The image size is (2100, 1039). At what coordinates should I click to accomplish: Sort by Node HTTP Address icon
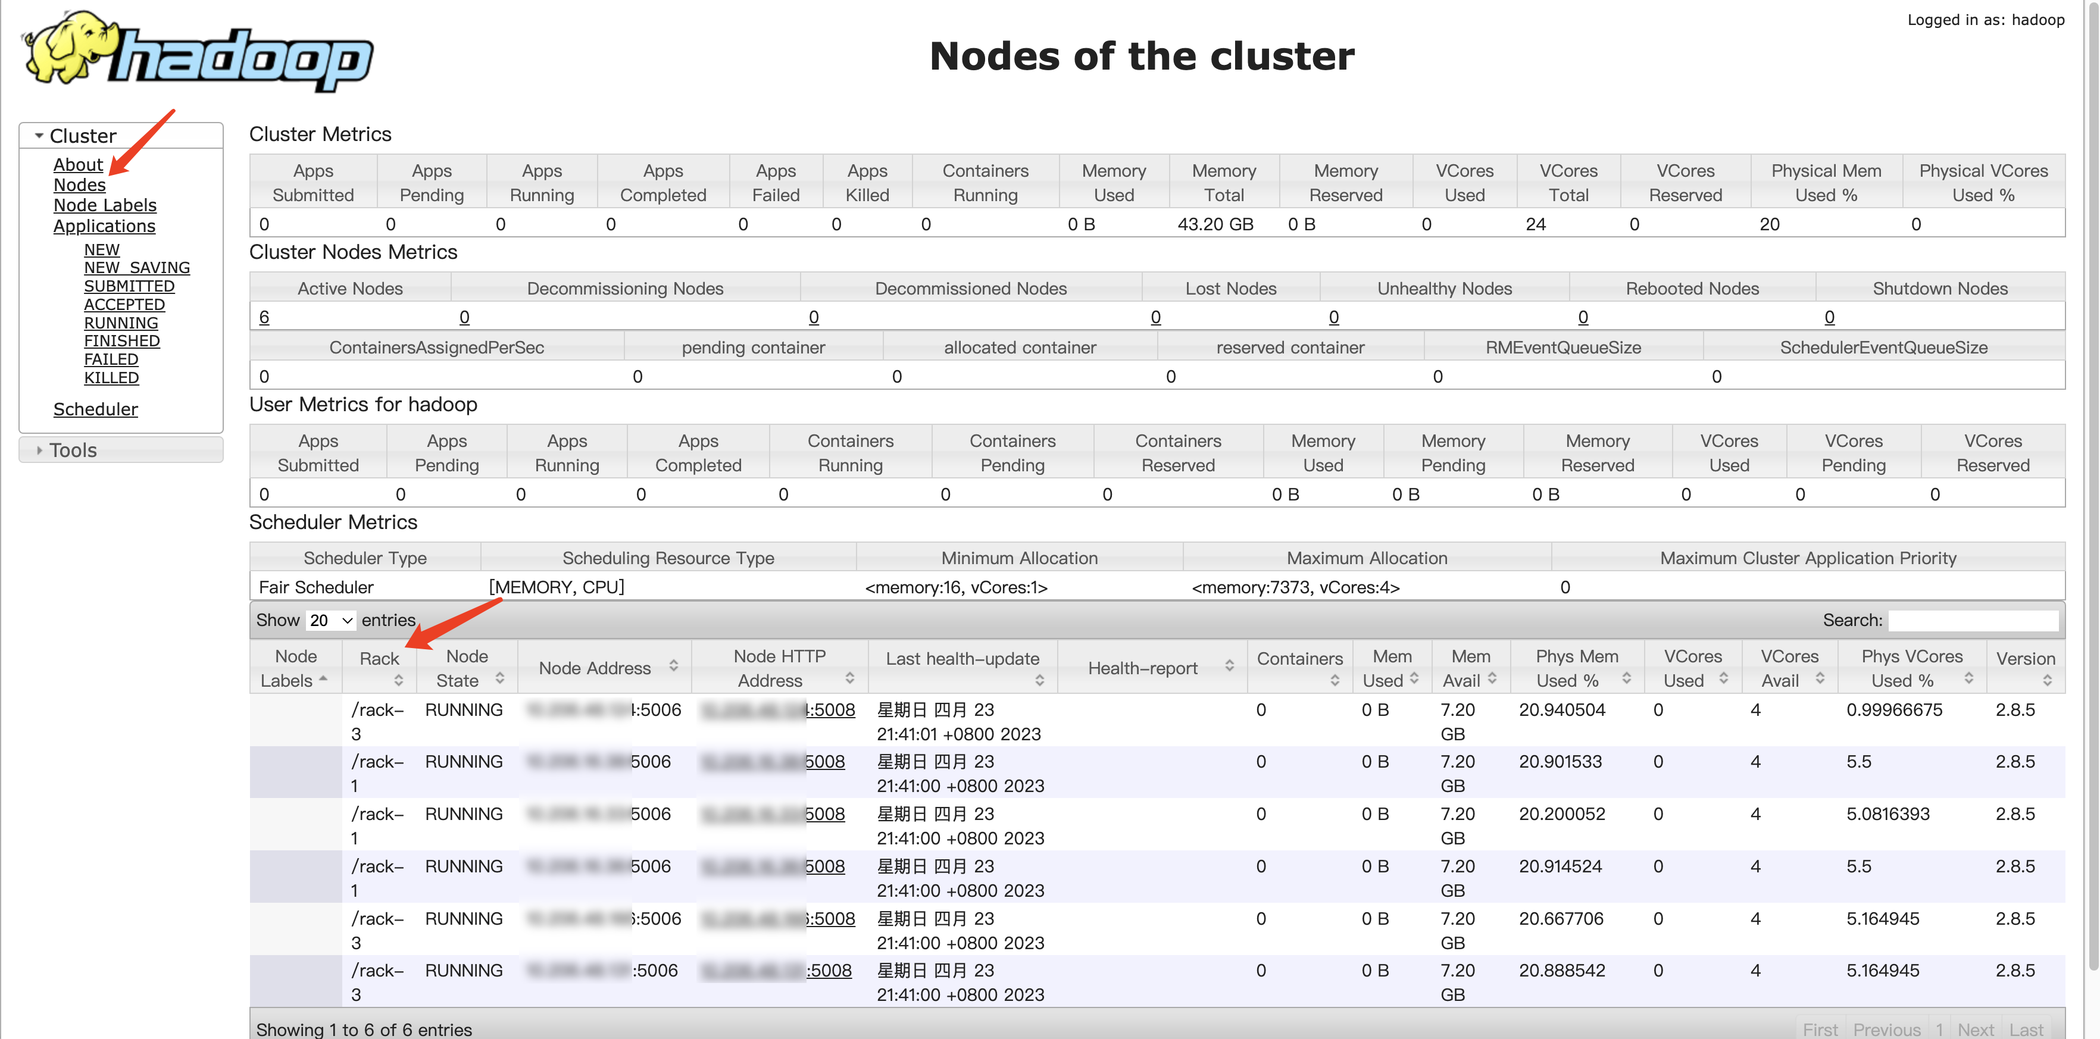click(x=849, y=677)
